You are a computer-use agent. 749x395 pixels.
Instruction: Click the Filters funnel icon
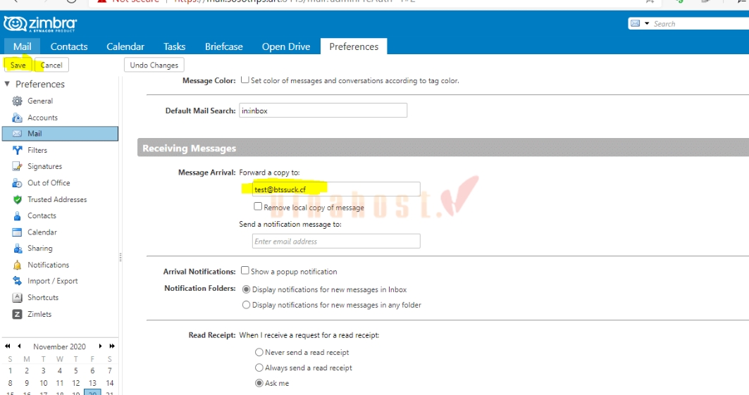click(17, 150)
